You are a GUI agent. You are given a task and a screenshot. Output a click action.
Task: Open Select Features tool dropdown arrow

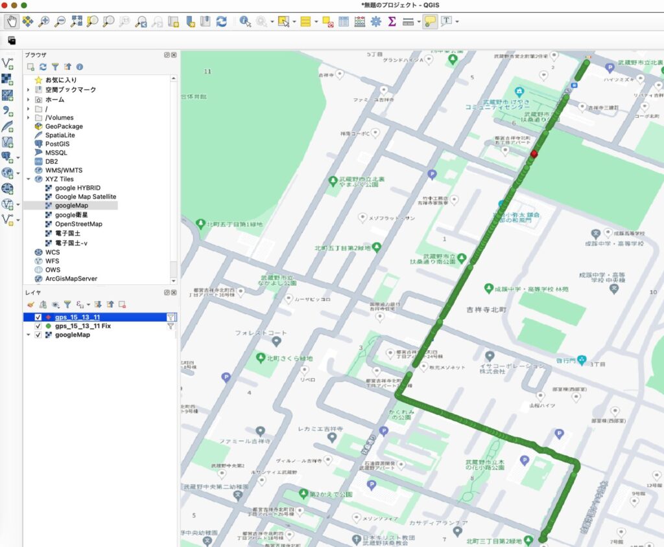(x=294, y=21)
